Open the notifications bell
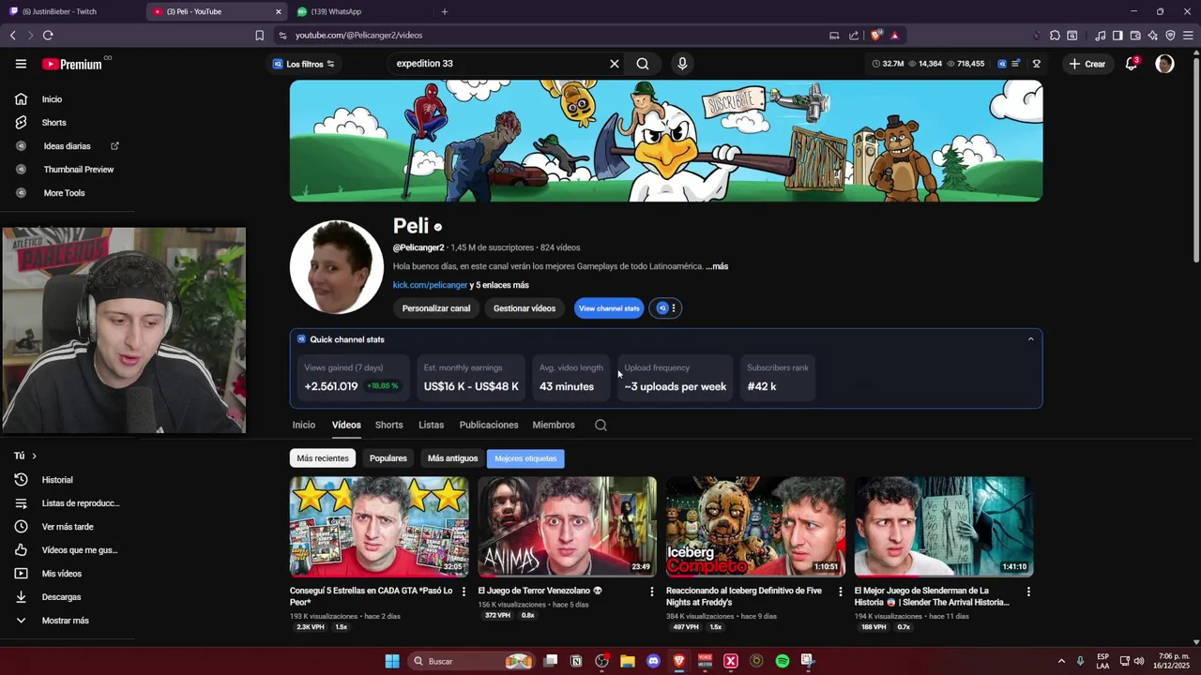1201x675 pixels. 1132,64
